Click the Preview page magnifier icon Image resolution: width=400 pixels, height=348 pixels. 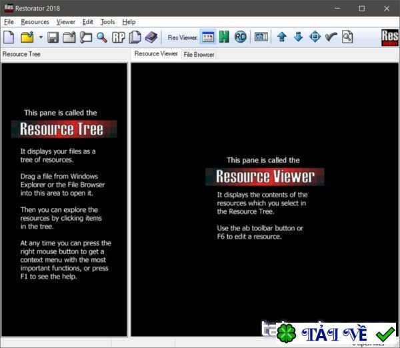pyautogui.click(x=347, y=37)
